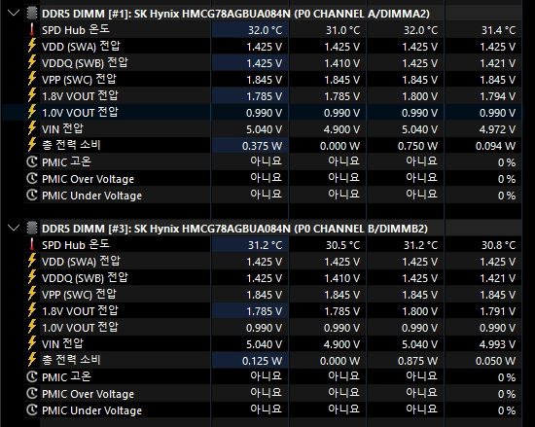Select the SPD Hub 온도 row of DIMM #1

(273, 30)
